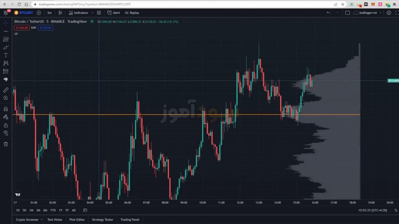Open the Trading Panel tab
399x224 pixels.
pyautogui.click(x=130, y=220)
